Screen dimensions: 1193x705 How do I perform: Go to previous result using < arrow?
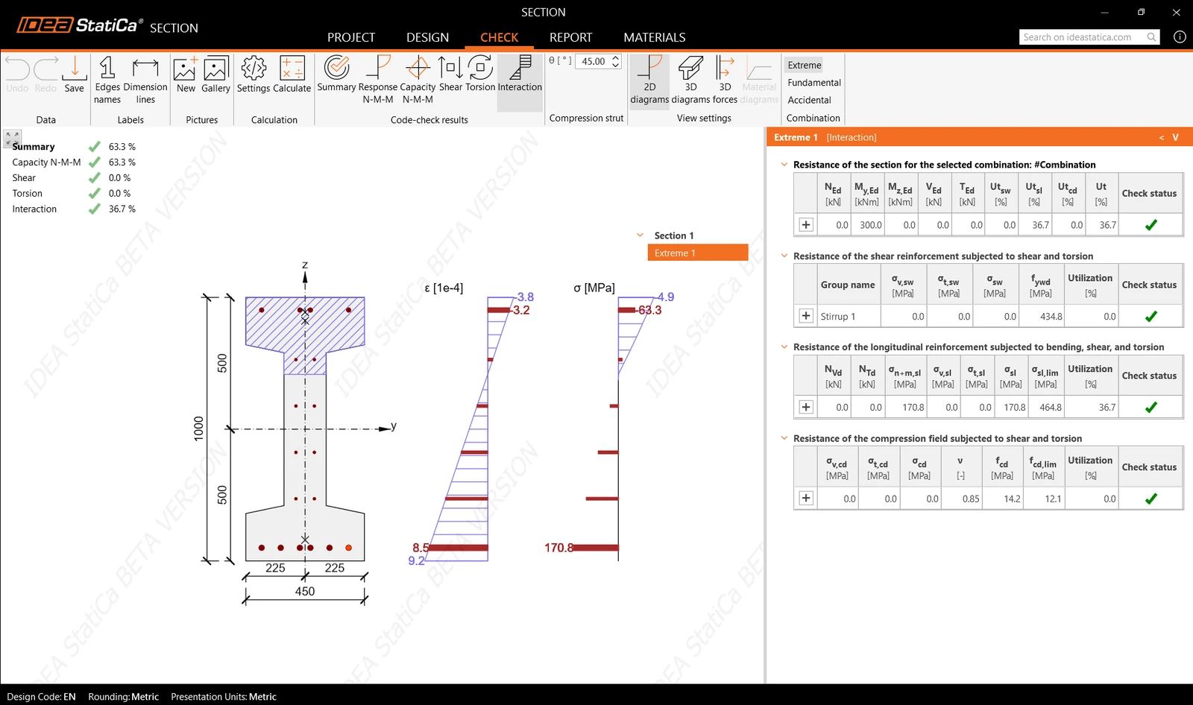pyautogui.click(x=1161, y=137)
